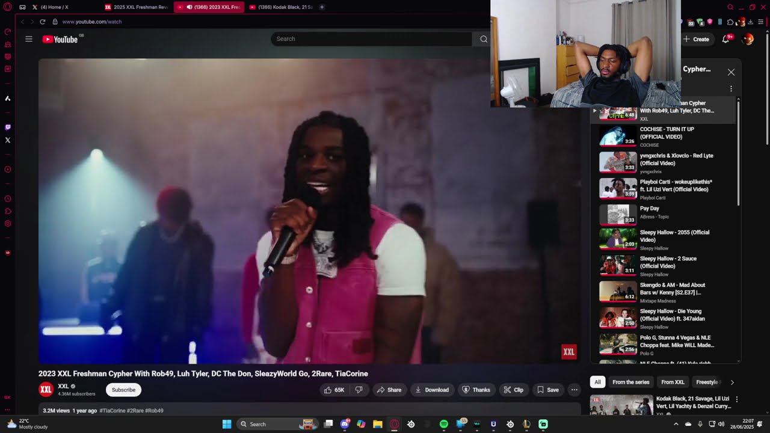Open the Opera GX menu logo
Screen dimensions: 770x433
click(x=8, y=7)
